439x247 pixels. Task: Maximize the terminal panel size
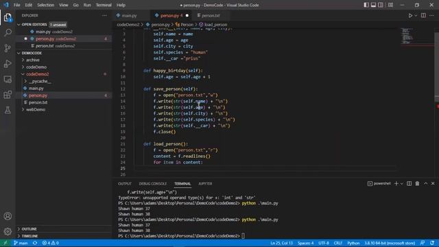tap(425, 184)
